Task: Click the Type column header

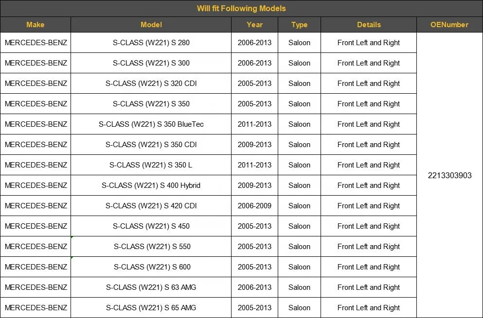Action: (x=299, y=25)
